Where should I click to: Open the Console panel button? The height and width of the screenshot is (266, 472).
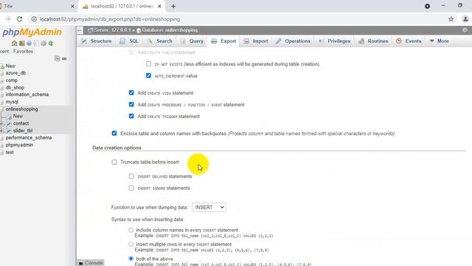tap(91, 263)
